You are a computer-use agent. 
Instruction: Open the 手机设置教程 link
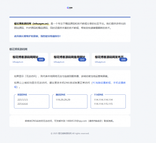[x=120, y=83]
